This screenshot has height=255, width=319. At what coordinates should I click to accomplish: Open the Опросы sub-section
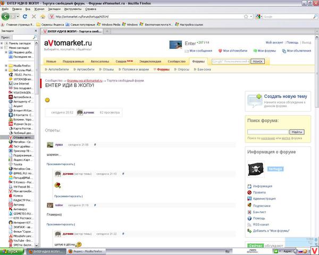(182, 70)
